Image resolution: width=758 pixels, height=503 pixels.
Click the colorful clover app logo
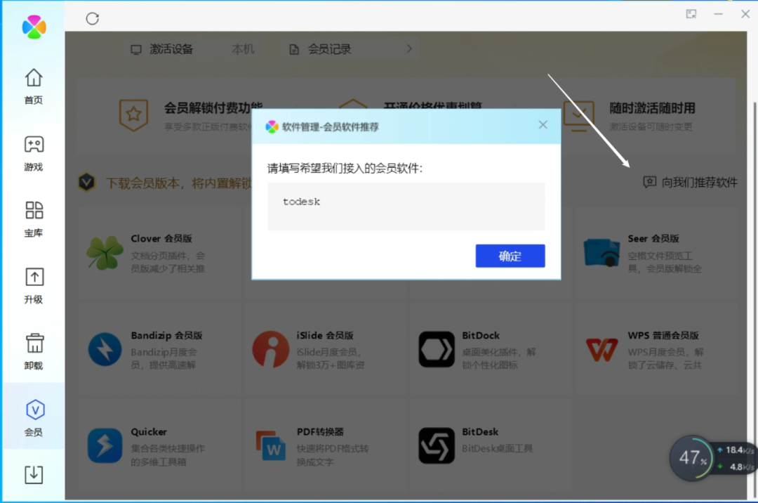[34, 27]
